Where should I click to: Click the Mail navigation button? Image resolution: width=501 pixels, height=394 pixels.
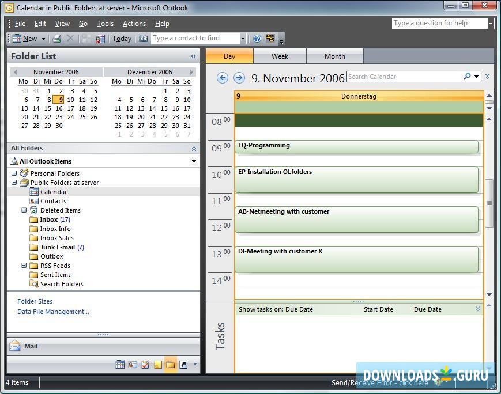tap(104, 346)
